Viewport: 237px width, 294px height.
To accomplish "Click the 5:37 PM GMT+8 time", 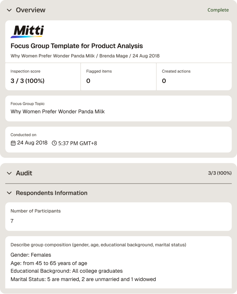I will (77, 143).
